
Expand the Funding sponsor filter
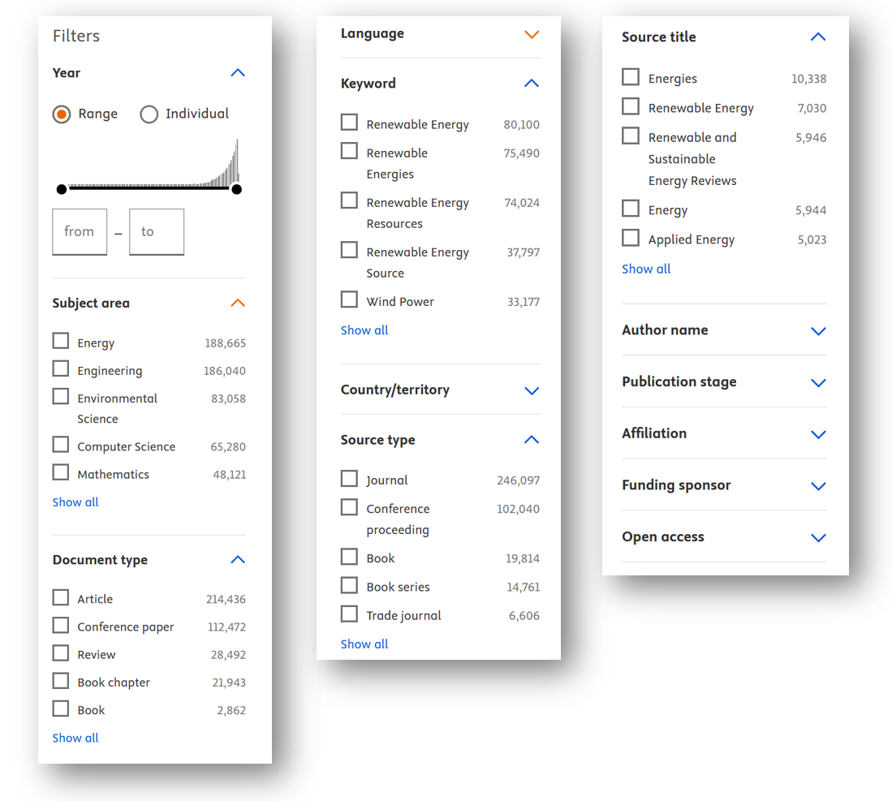click(x=818, y=486)
